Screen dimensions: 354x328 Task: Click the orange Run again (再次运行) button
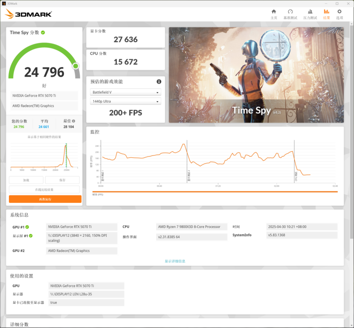point(45,199)
